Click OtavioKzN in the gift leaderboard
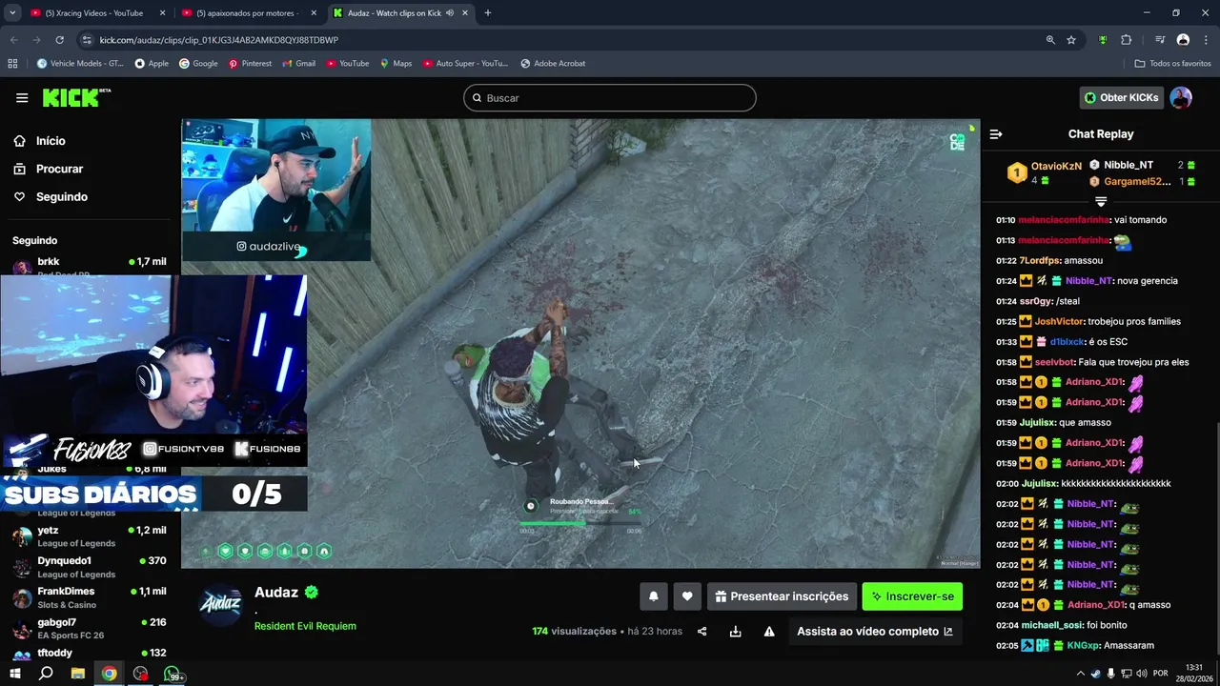 click(1056, 166)
